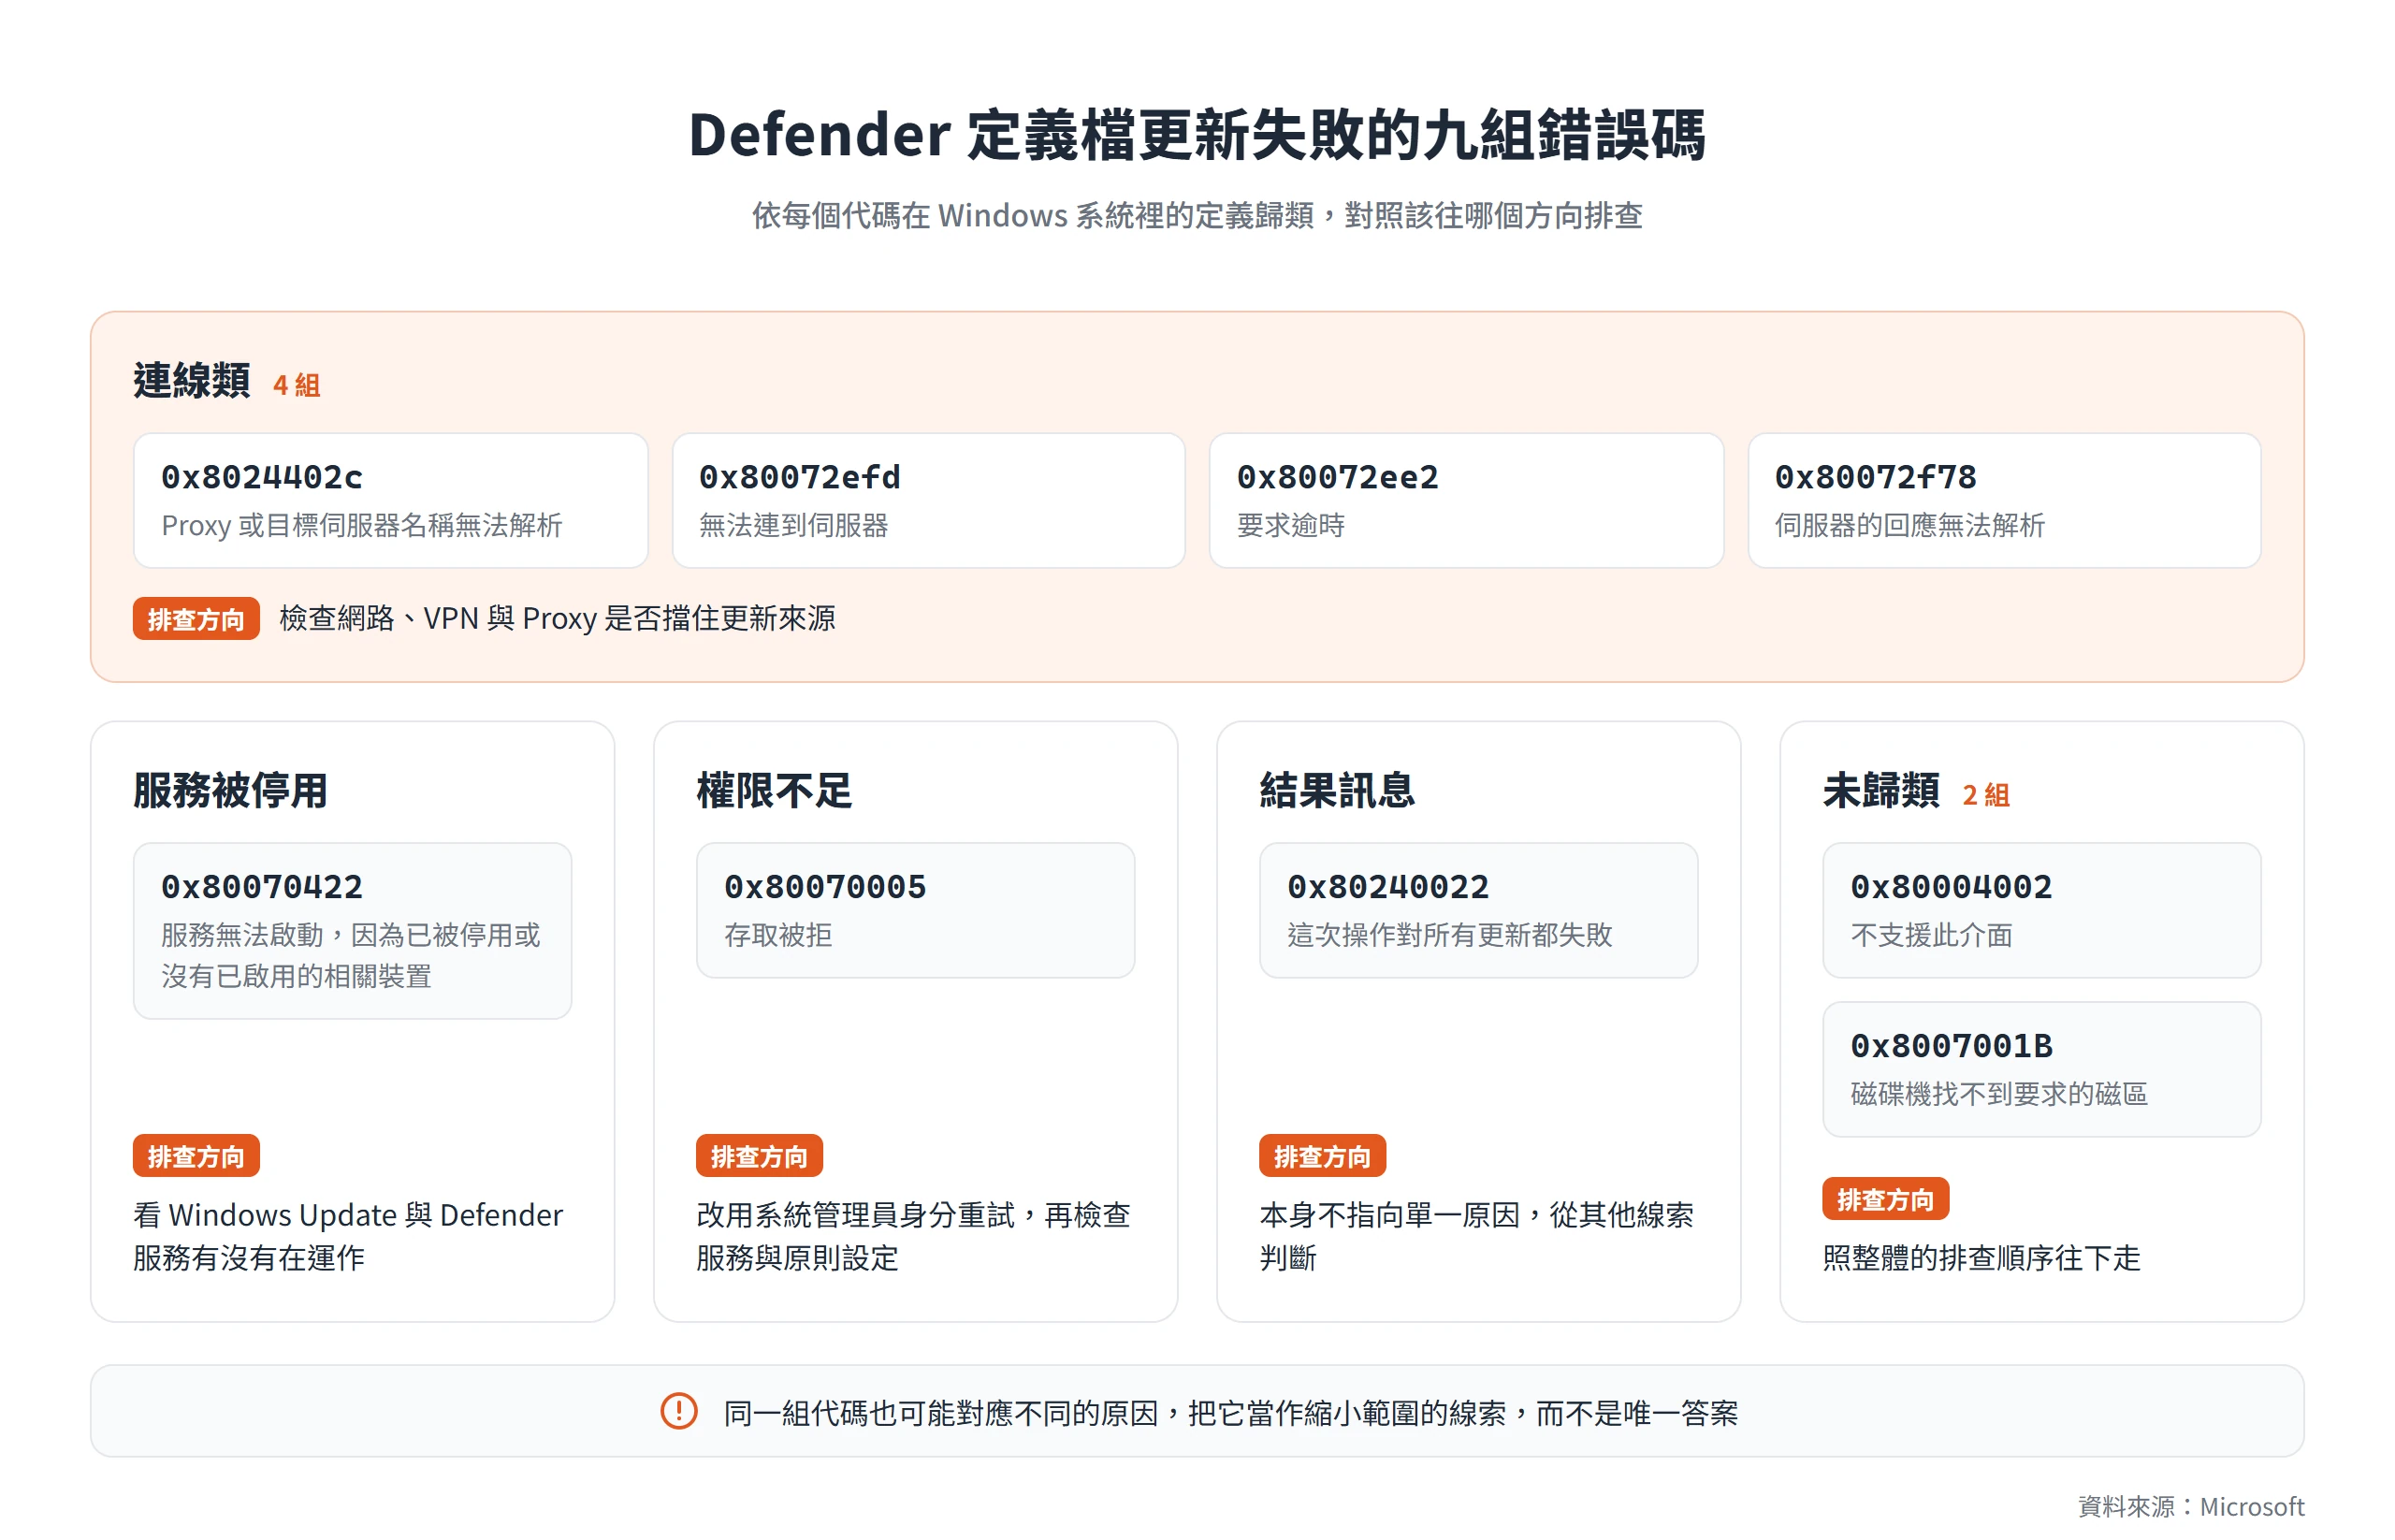Image resolution: width=2395 pixels, height=1540 pixels.
Task: Click the text 改用系統管理員身分重試
Action: click(855, 1215)
